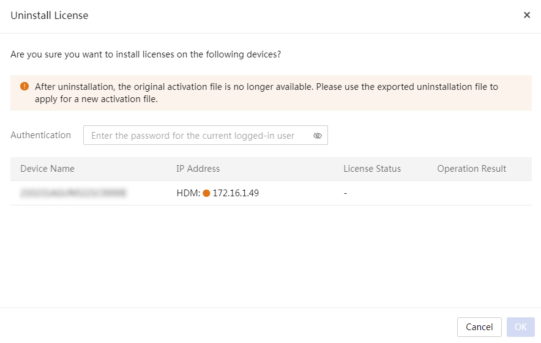
Task: Click the IP Address column header
Action: click(x=198, y=169)
